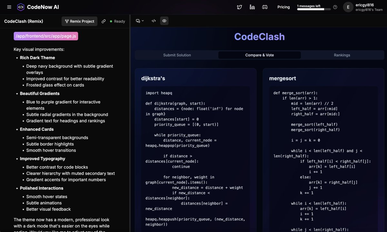Click '1 messages left' label

click(309, 6)
